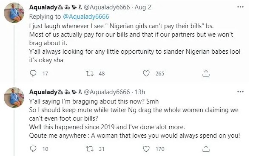Image resolution: width=256 pixels, height=156 pixels.
Task: Reply to the 13h tweet
Action: (33, 149)
